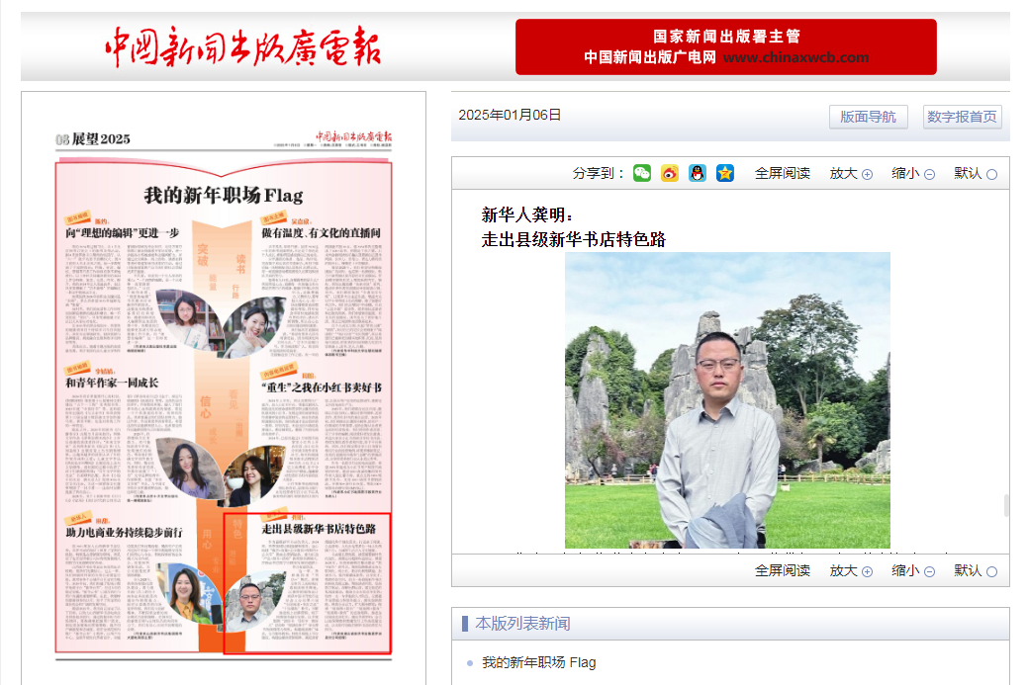Share article via WeChat icon
Image resolution: width=1028 pixels, height=685 pixels.
(642, 174)
